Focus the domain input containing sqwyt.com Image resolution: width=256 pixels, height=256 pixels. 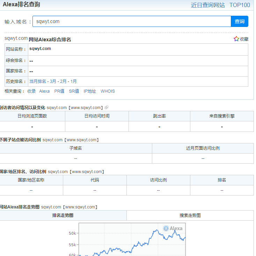(132, 21)
